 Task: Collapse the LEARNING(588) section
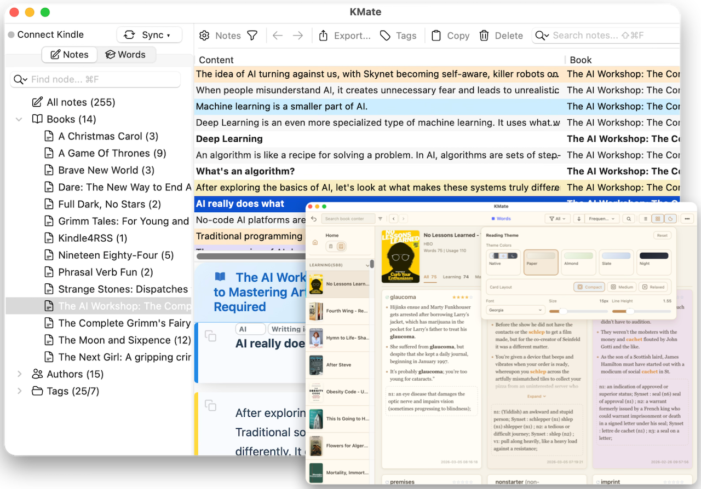[368, 265]
